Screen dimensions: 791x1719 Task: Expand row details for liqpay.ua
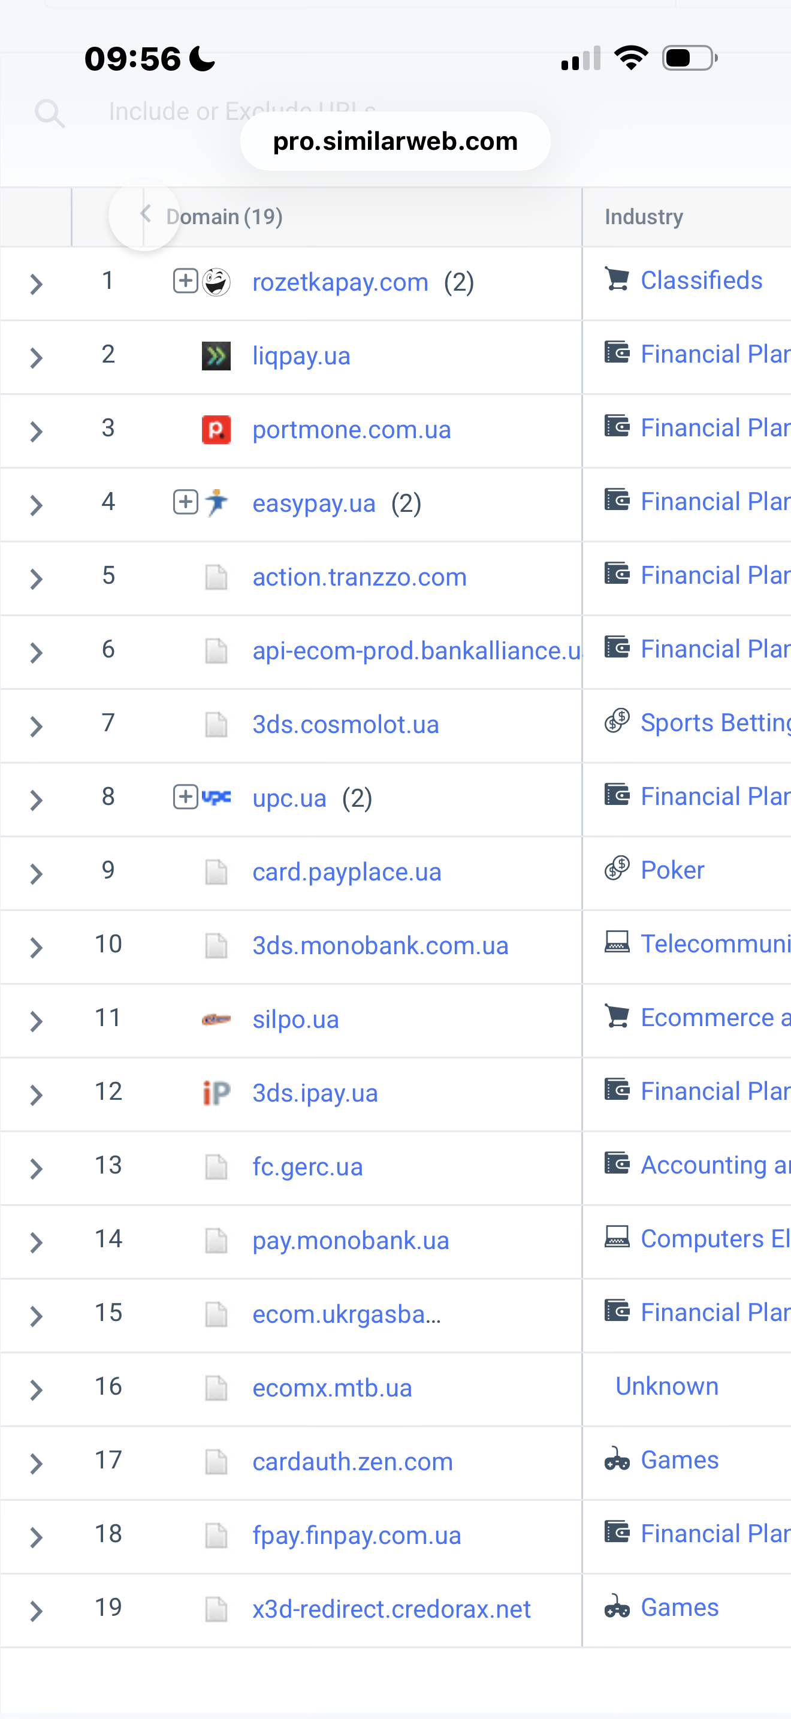(37, 358)
